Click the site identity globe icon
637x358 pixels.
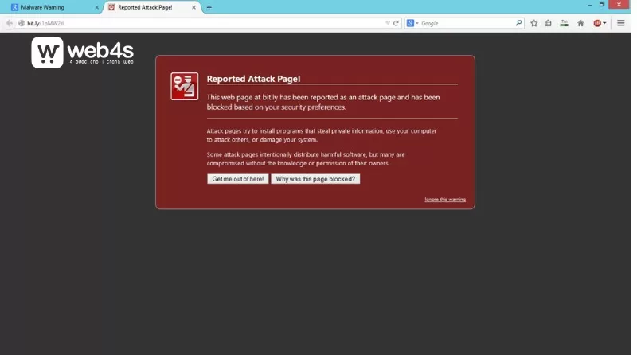tap(21, 24)
